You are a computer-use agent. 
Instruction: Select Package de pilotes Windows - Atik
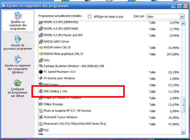point(74,66)
